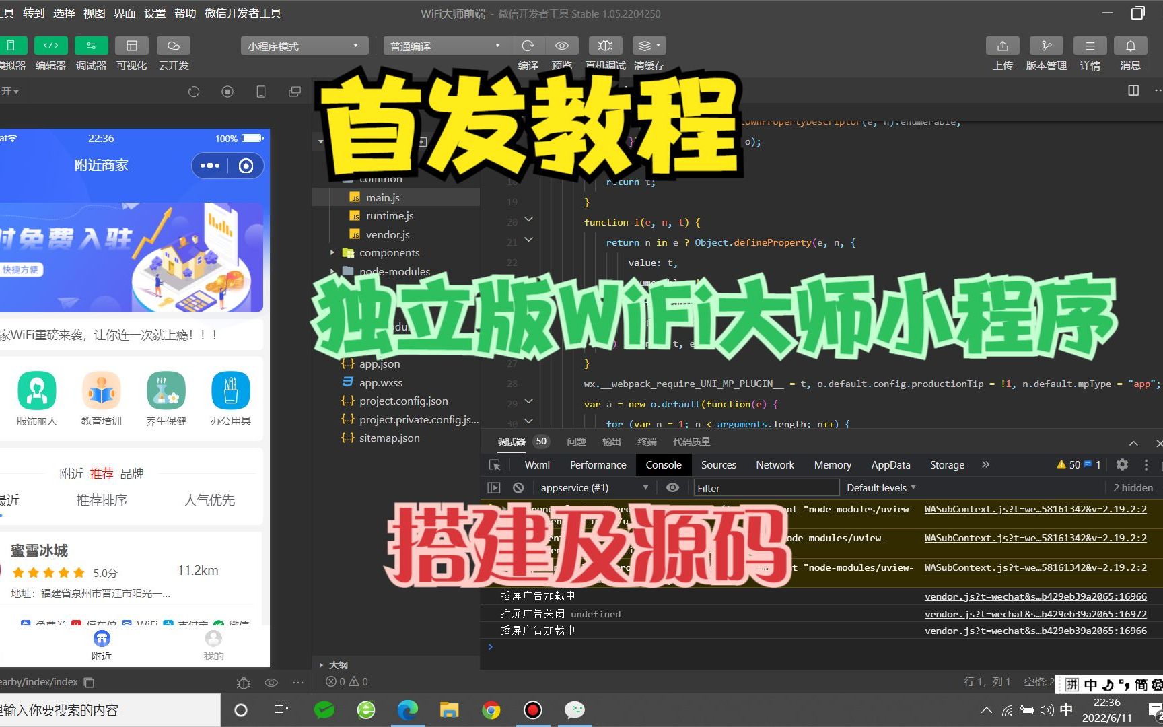Image resolution: width=1163 pixels, height=727 pixels.
Task: Click the simulator stop icon
Action: pyautogui.click(x=227, y=92)
